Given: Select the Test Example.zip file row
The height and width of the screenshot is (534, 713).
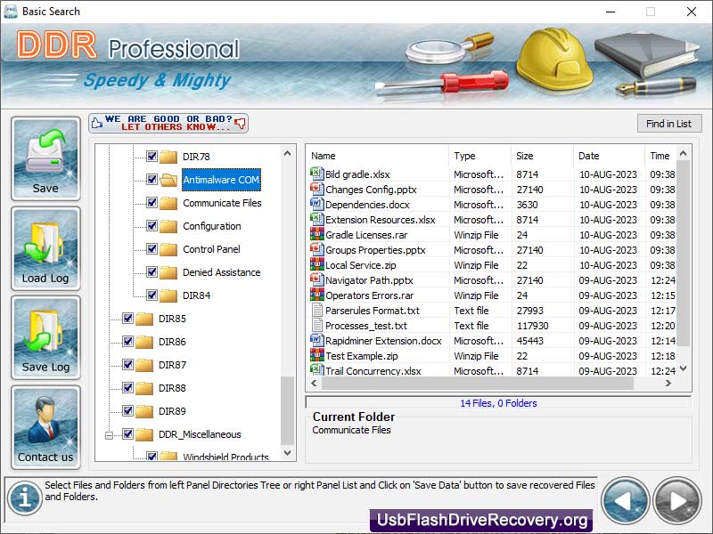Looking at the screenshot, I should (x=492, y=356).
